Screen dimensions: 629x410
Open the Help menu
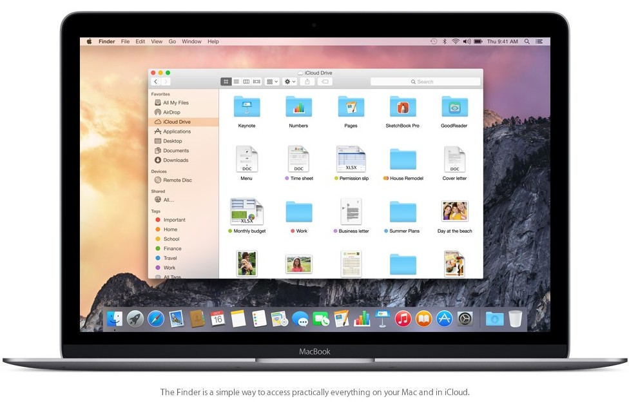pyautogui.click(x=213, y=41)
